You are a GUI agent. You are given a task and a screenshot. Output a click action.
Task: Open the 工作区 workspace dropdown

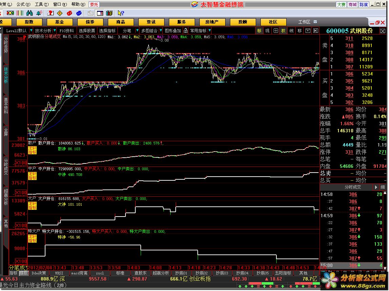click(x=315, y=22)
